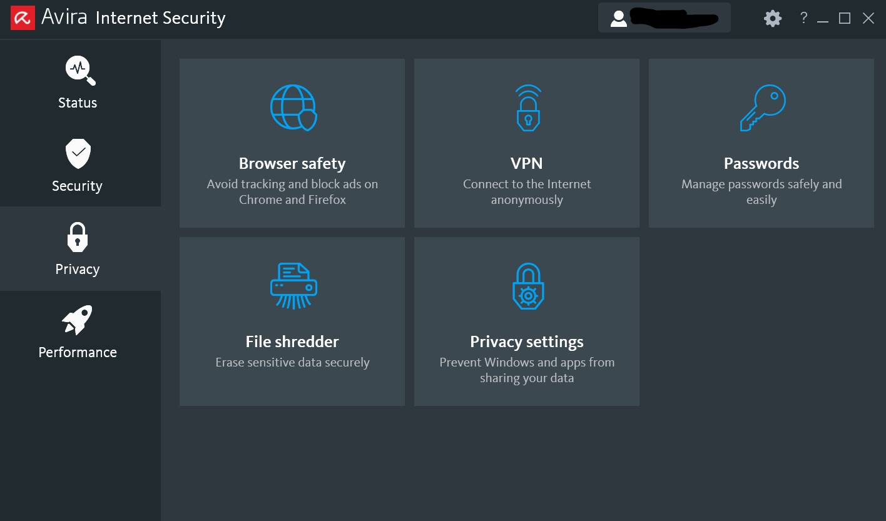Switch to the Security sidebar tab
The image size is (886, 521).
(x=78, y=165)
